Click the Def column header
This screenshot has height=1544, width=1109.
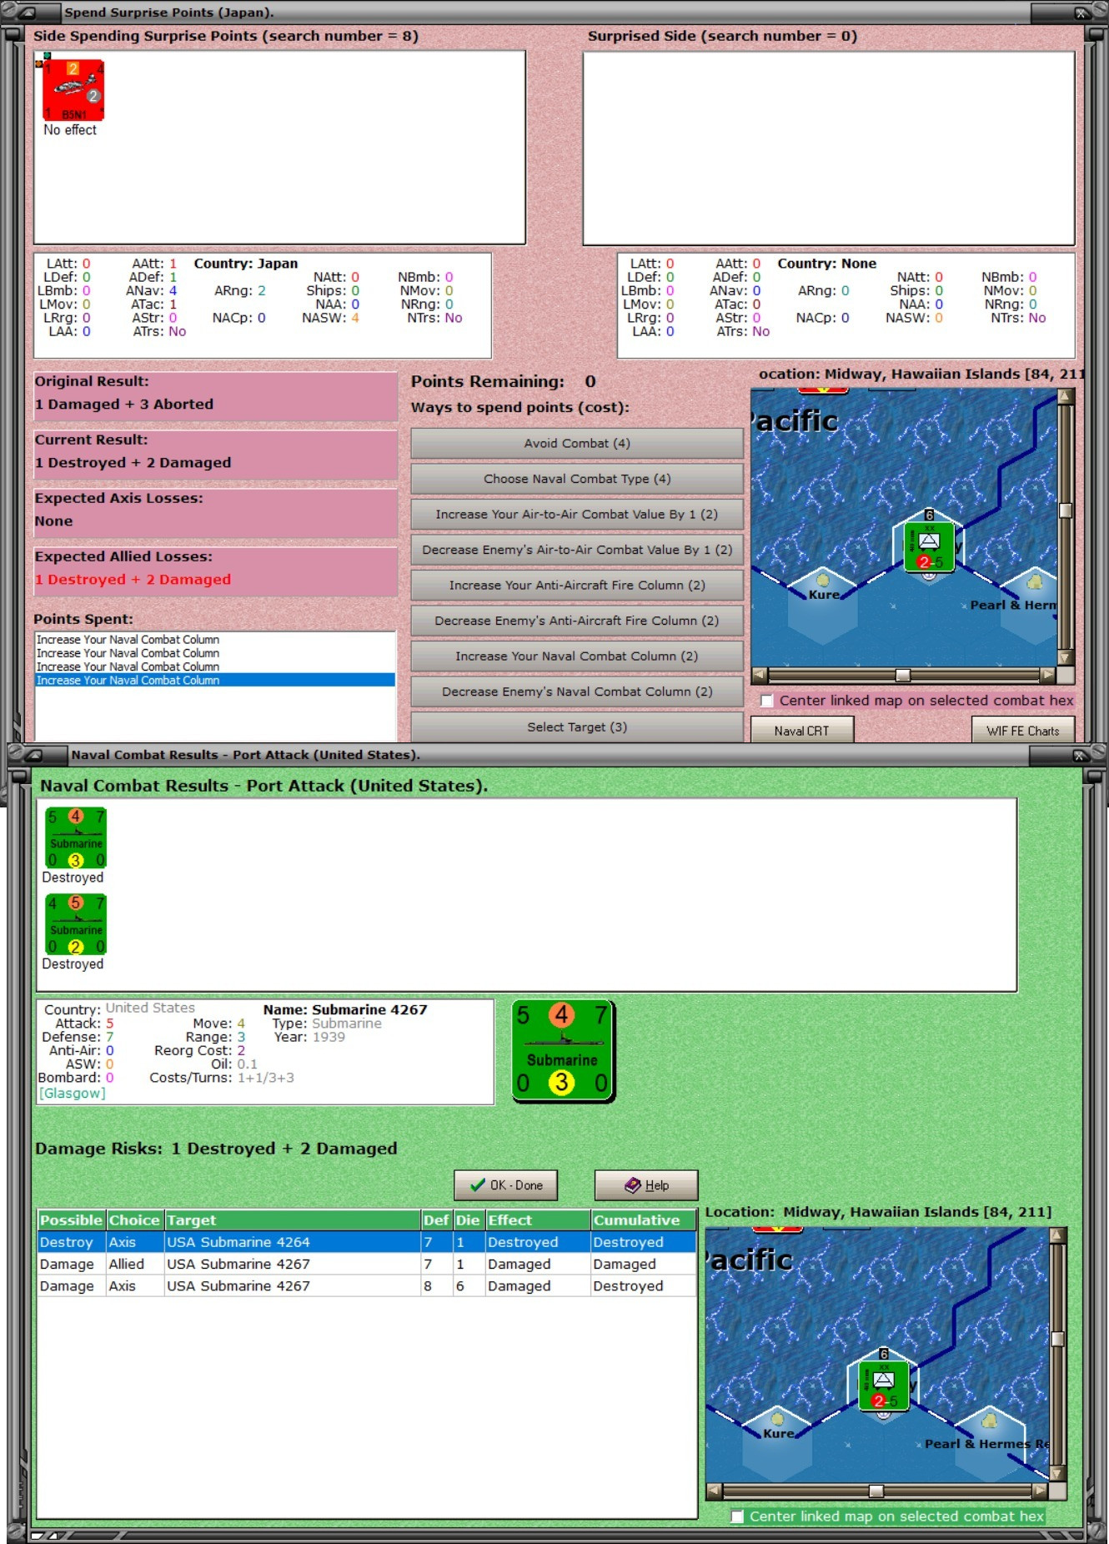pyautogui.click(x=436, y=1220)
